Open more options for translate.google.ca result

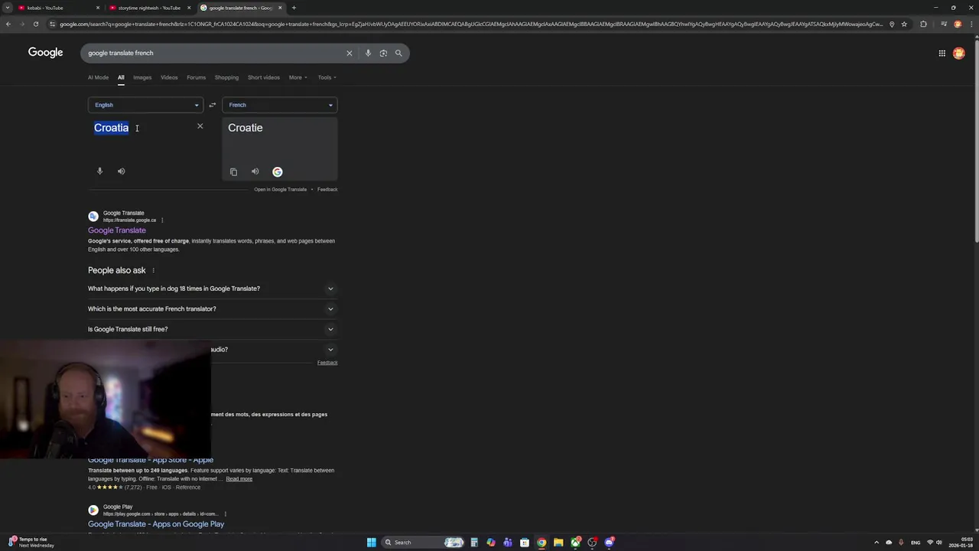[x=162, y=220]
